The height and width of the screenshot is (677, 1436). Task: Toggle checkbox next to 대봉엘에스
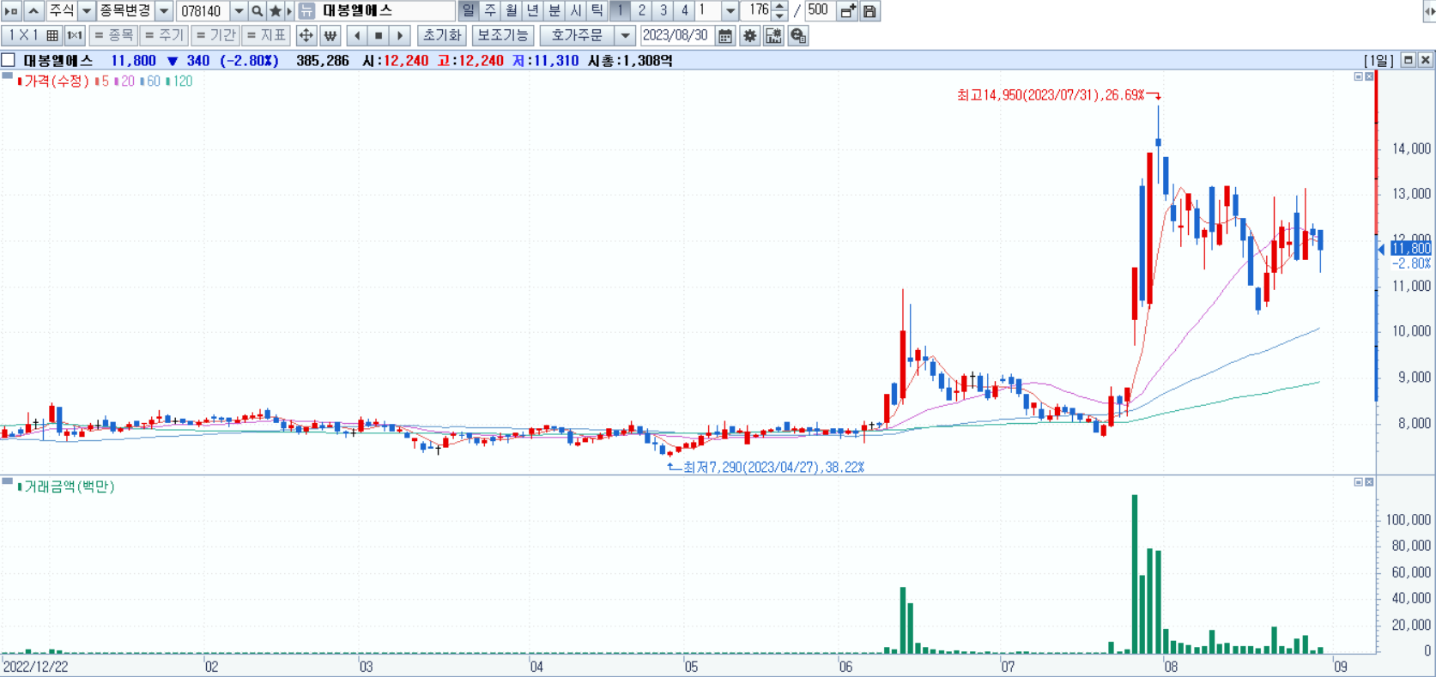click(x=9, y=60)
